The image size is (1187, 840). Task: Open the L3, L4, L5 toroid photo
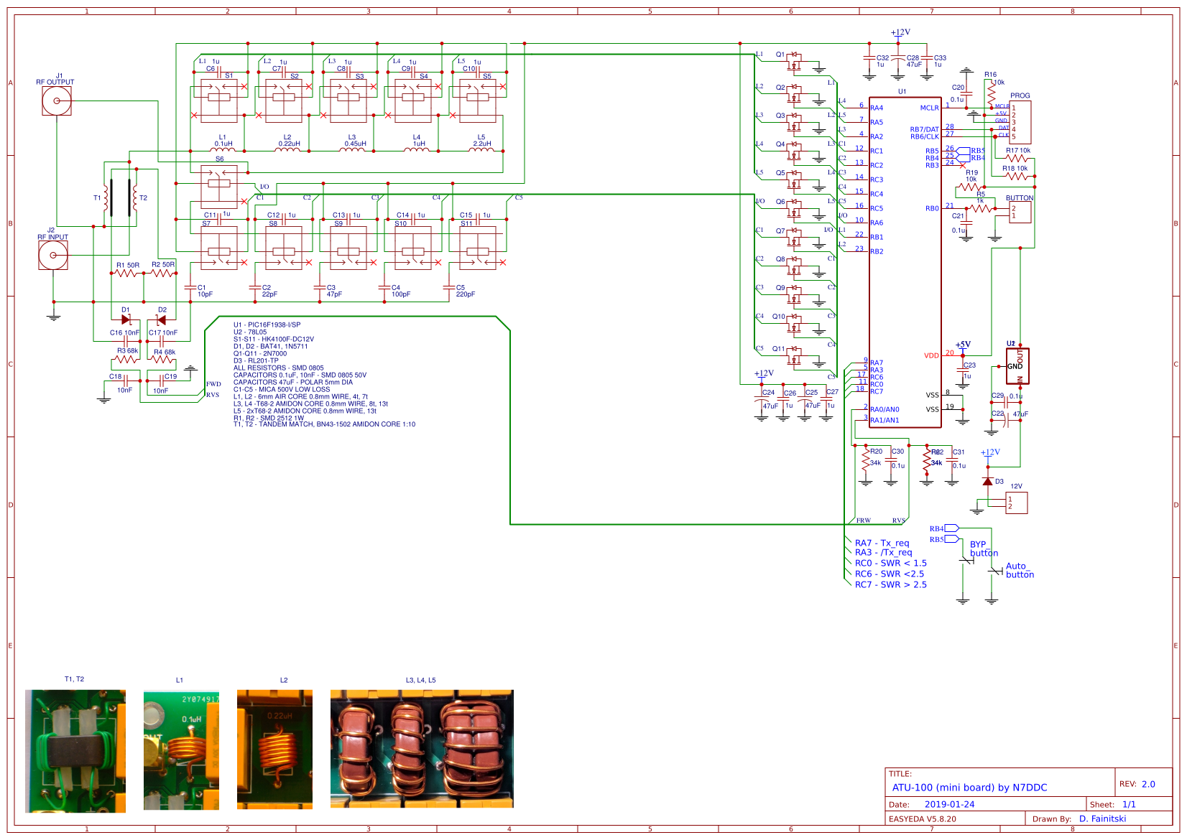pos(422,749)
